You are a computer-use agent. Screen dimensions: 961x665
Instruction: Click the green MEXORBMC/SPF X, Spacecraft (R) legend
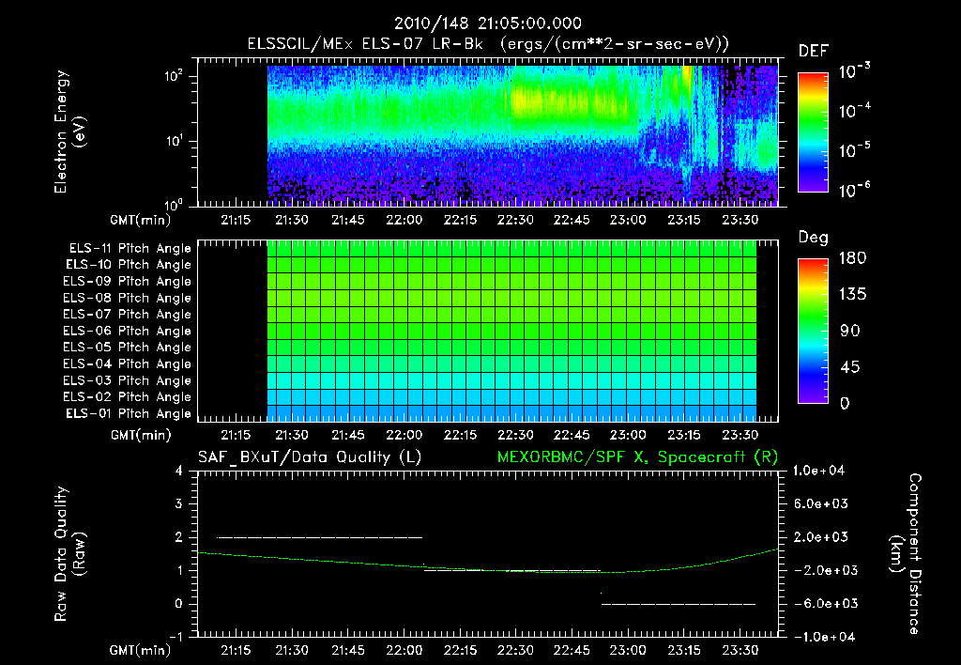pyautogui.click(x=637, y=457)
